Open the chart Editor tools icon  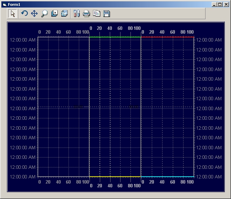(x=77, y=13)
